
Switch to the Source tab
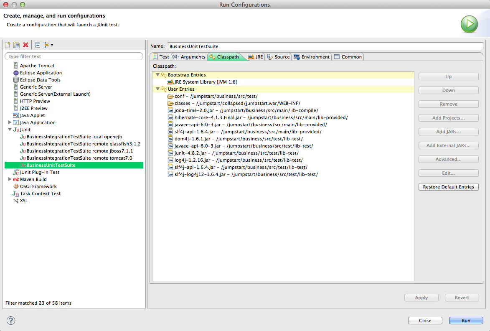279,57
